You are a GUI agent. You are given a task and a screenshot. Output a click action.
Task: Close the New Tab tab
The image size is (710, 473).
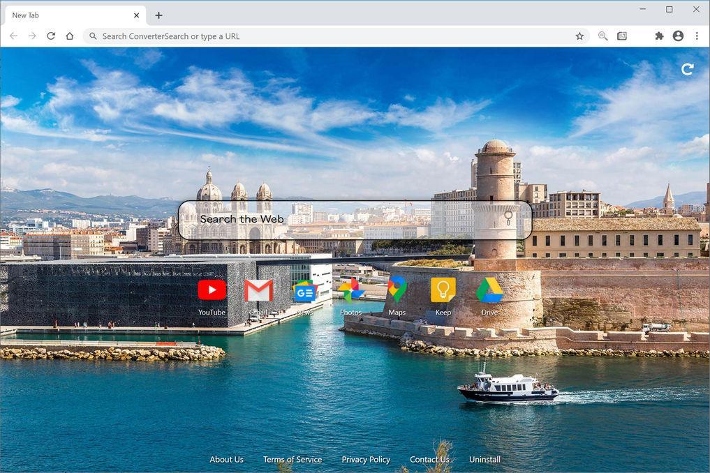click(x=136, y=15)
